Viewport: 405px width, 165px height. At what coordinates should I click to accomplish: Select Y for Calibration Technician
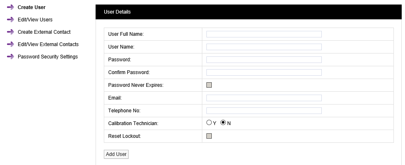209,123
